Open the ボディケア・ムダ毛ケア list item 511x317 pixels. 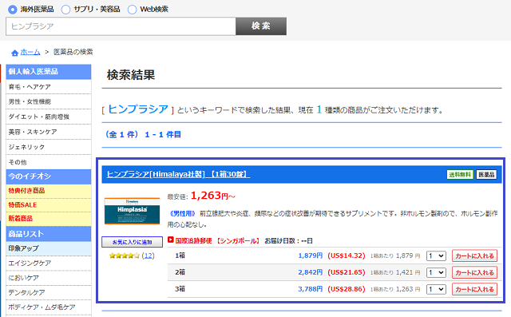[x=49, y=307]
